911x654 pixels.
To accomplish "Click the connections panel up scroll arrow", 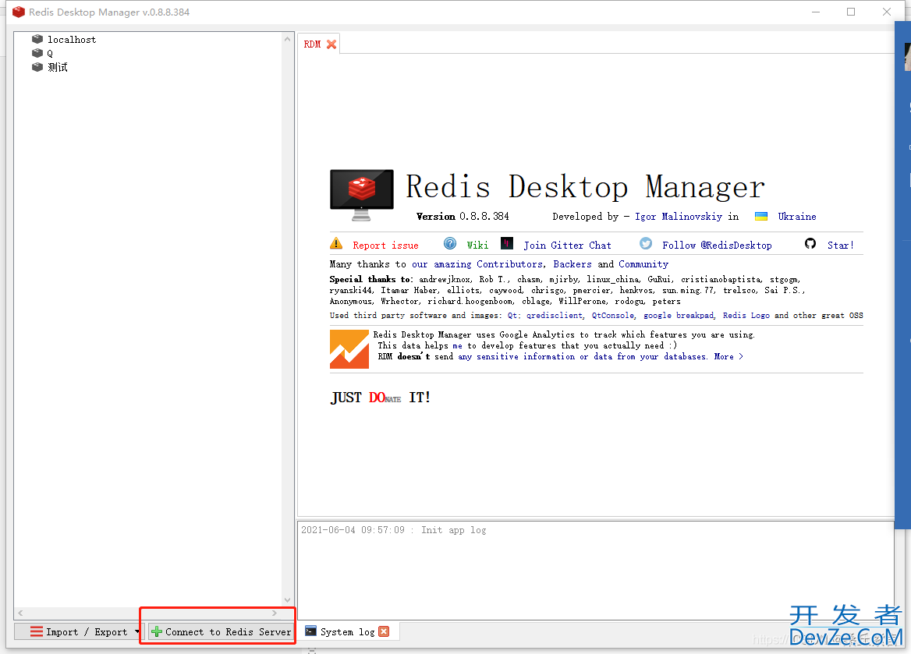I will (287, 39).
